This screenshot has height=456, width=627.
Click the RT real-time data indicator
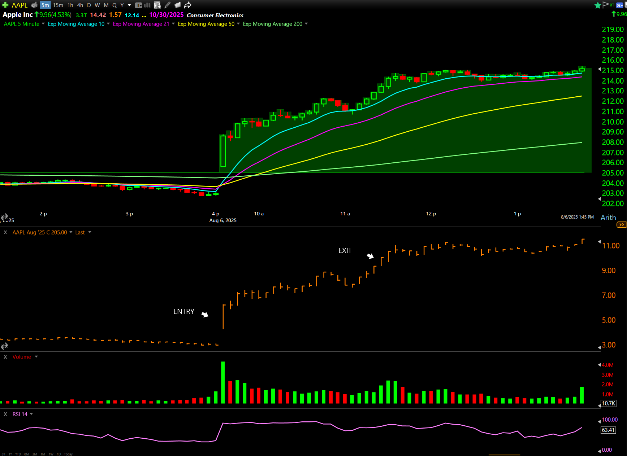[x=612, y=5]
